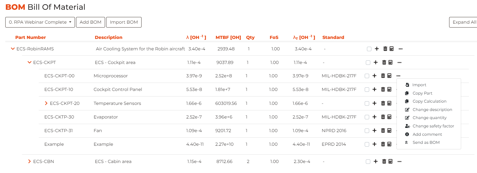Delete the Example part with trash icon
477x173 pixels.
pos(383,144)
